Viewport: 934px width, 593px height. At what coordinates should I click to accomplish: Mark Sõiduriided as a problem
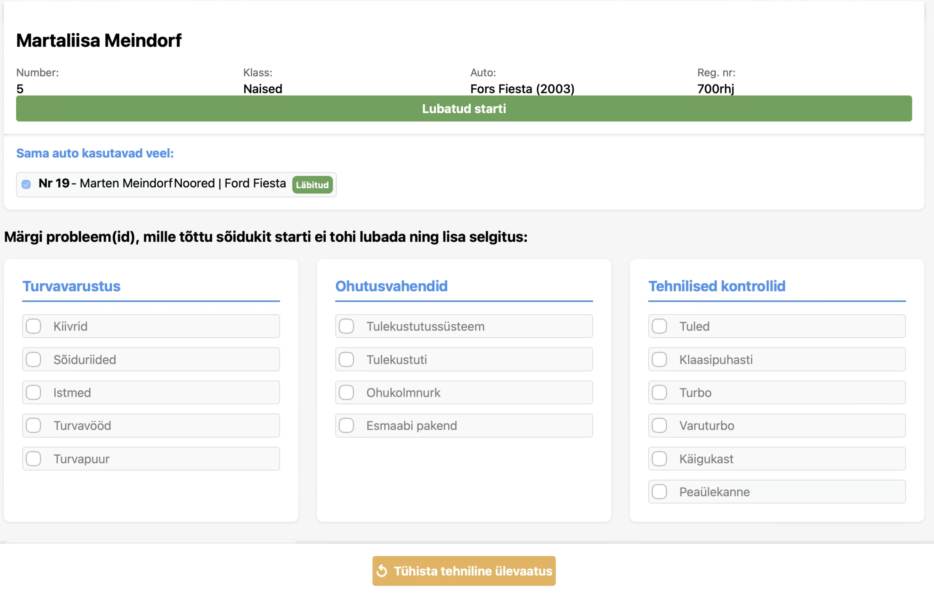(33, 359)
